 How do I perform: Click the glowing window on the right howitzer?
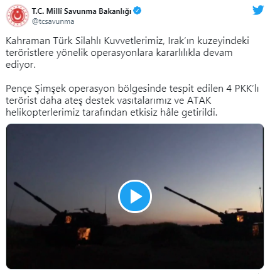(240, 219)
